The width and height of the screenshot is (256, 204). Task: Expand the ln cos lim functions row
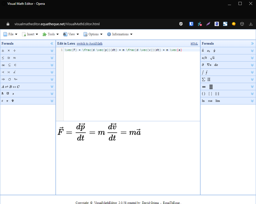252,101
